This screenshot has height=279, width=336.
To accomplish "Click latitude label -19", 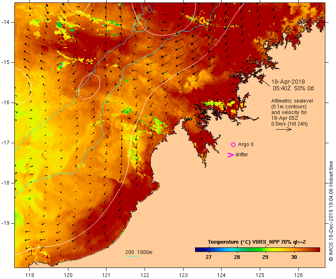I will [x=5, y=223].
